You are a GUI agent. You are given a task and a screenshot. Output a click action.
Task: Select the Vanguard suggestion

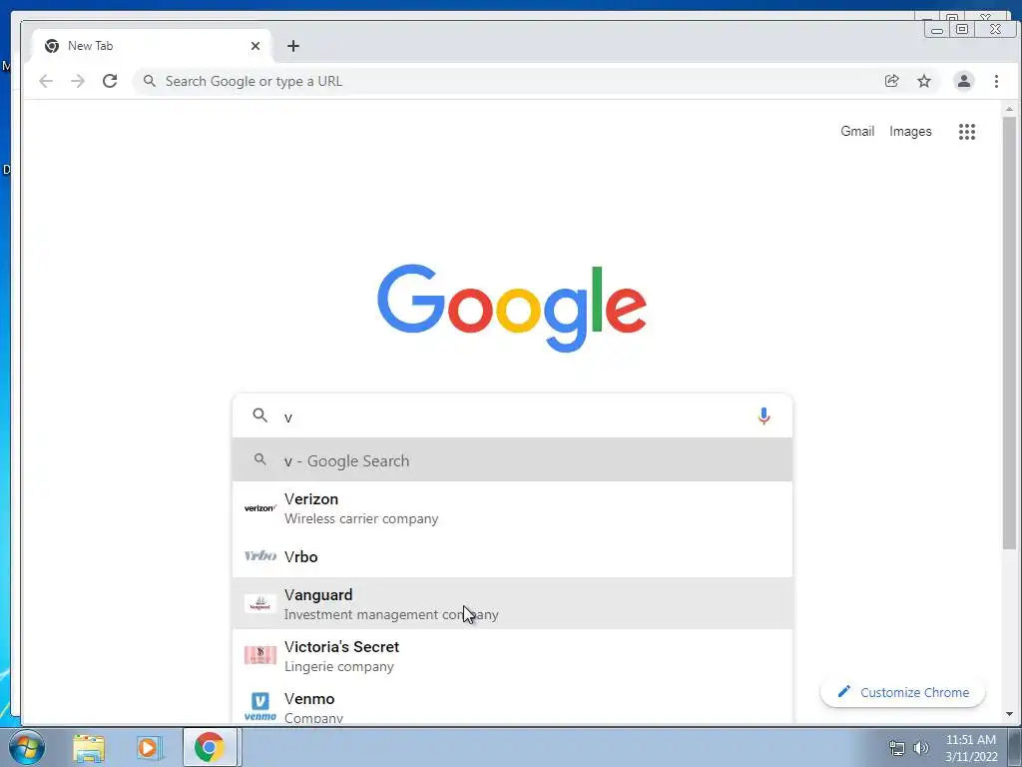pos(512,604)
